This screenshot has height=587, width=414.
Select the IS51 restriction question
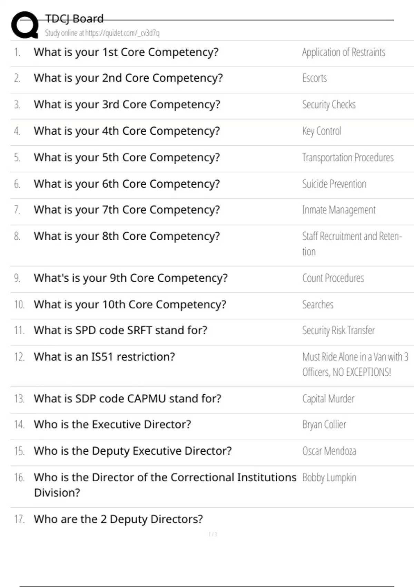click(x=104, y=357)
